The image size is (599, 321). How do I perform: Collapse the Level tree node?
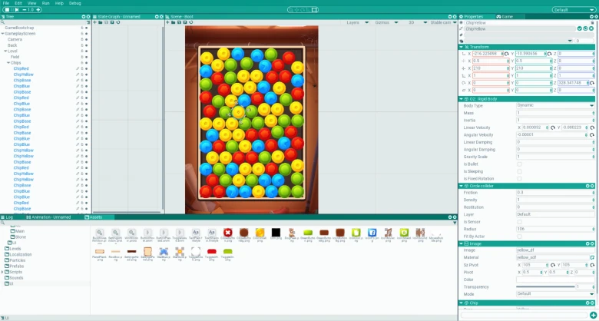[5, 51]
